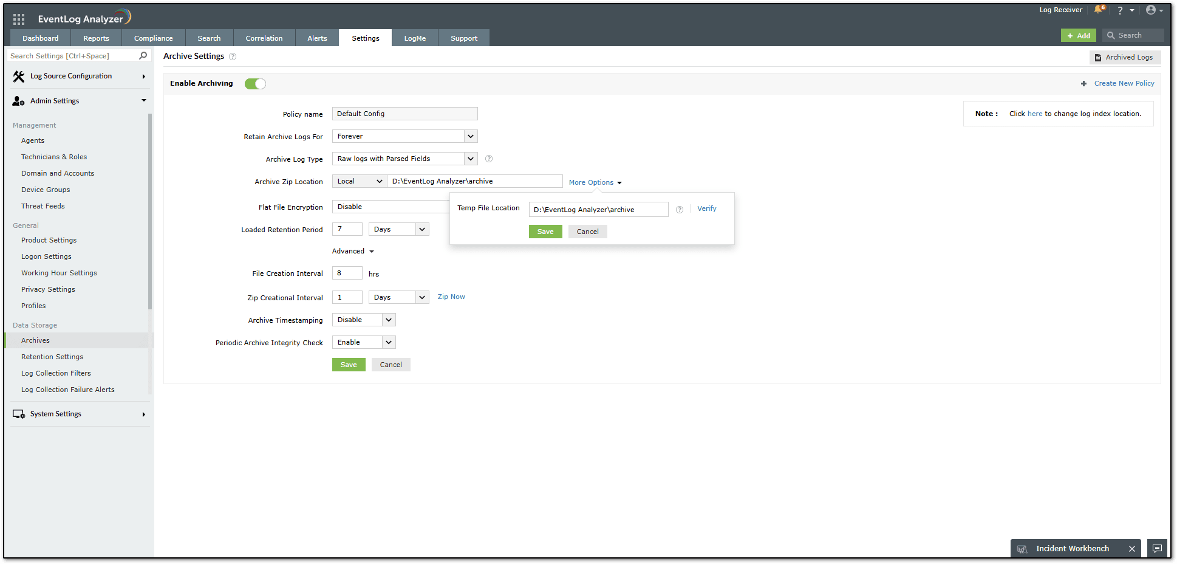This screenshot has width=1177, height=564.
Task: Click the Verify link
Action: tap(706, 208)
